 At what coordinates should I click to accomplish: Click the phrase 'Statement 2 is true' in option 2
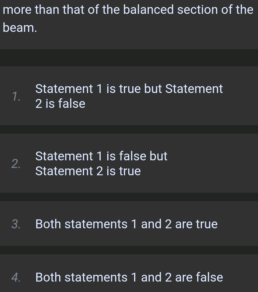coord(88,171)
